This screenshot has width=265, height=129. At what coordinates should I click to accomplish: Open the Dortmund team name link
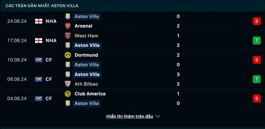click(x=86, y=55)
